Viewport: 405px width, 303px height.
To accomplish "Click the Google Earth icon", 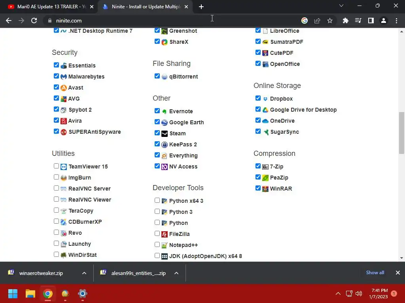I will [165, 123].
